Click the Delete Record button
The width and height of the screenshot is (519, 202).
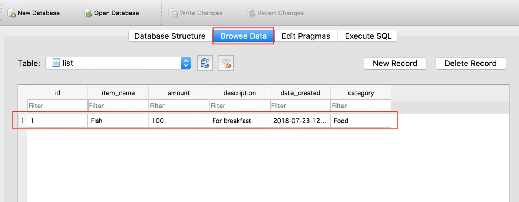[x=470, y=63]
